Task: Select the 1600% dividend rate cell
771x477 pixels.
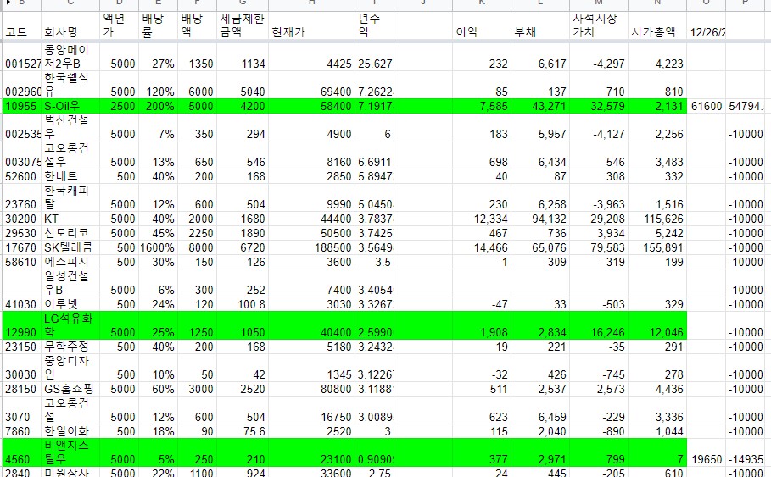Action: point(159,247)
